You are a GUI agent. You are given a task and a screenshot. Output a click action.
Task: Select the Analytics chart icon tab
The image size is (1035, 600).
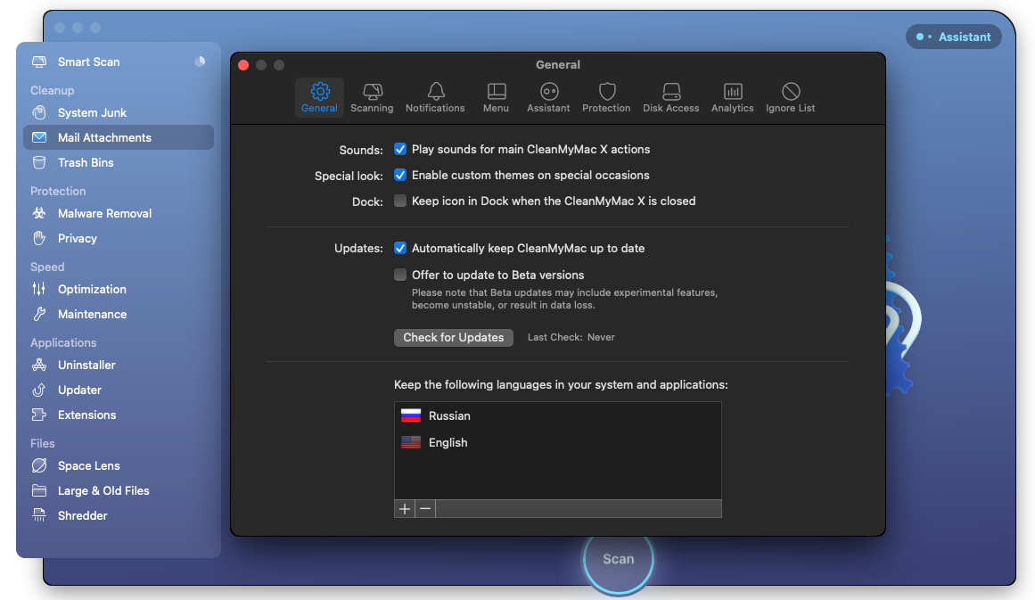point(733,92)
